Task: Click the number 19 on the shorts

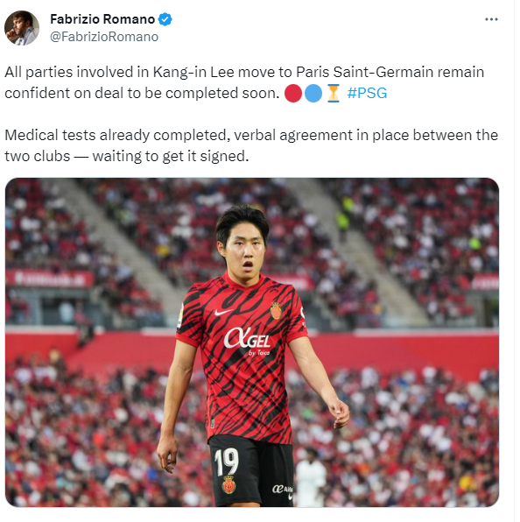Action: (x=226, y=462)
